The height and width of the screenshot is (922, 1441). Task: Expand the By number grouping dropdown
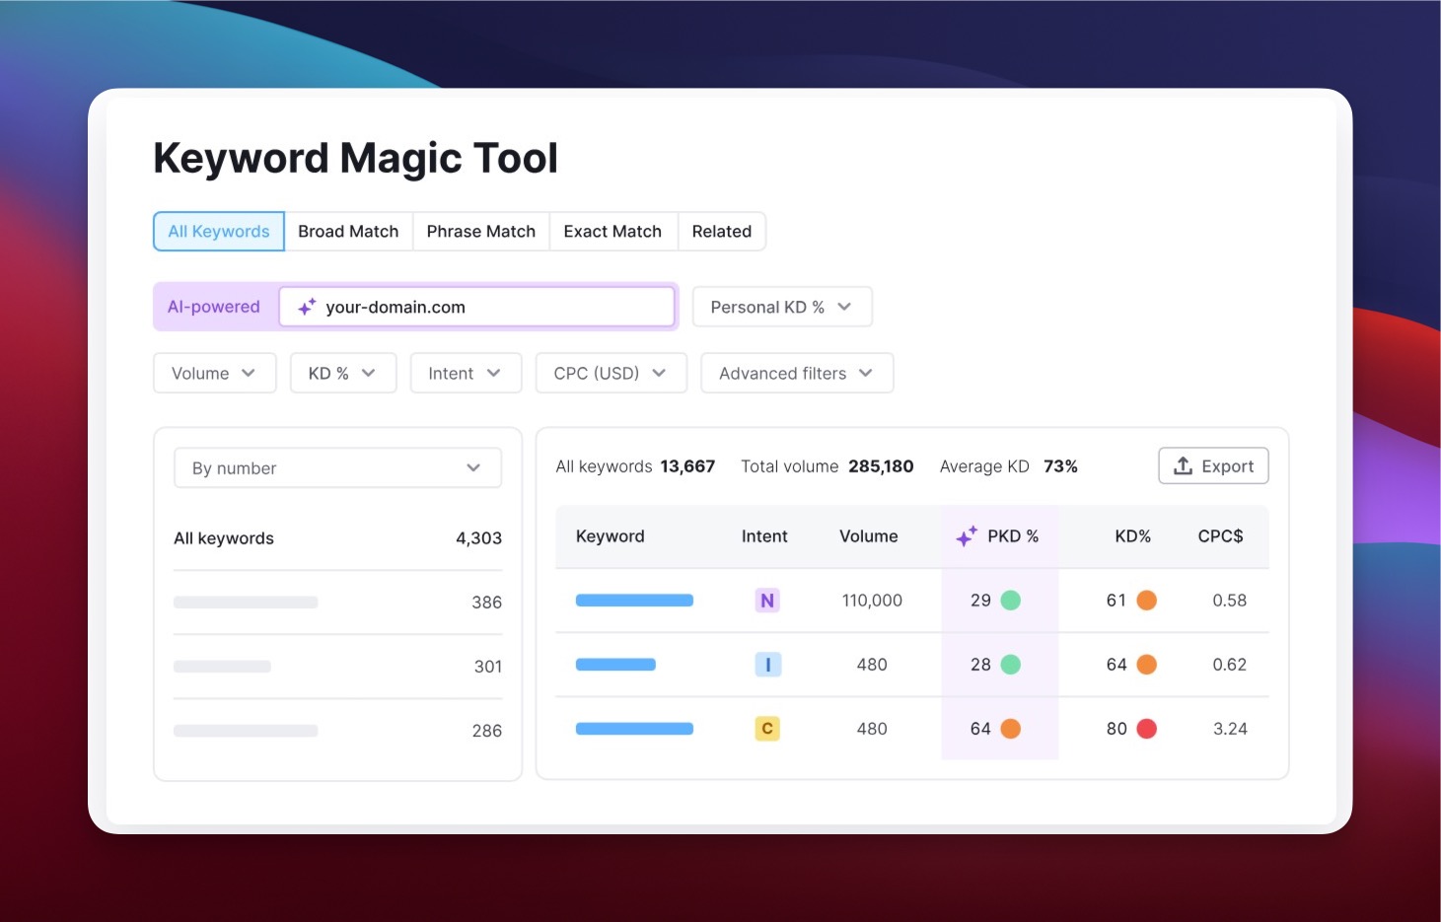point(336,467)
